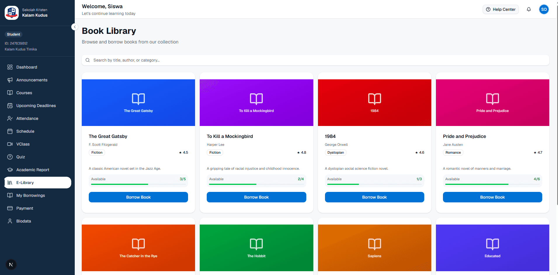Borrow Pride and Prejudice
This screenshot has width=558, height=275.
493,197
